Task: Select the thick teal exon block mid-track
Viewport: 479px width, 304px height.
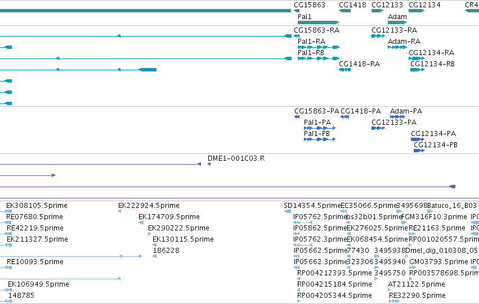Action: click(x=148, y=70)
